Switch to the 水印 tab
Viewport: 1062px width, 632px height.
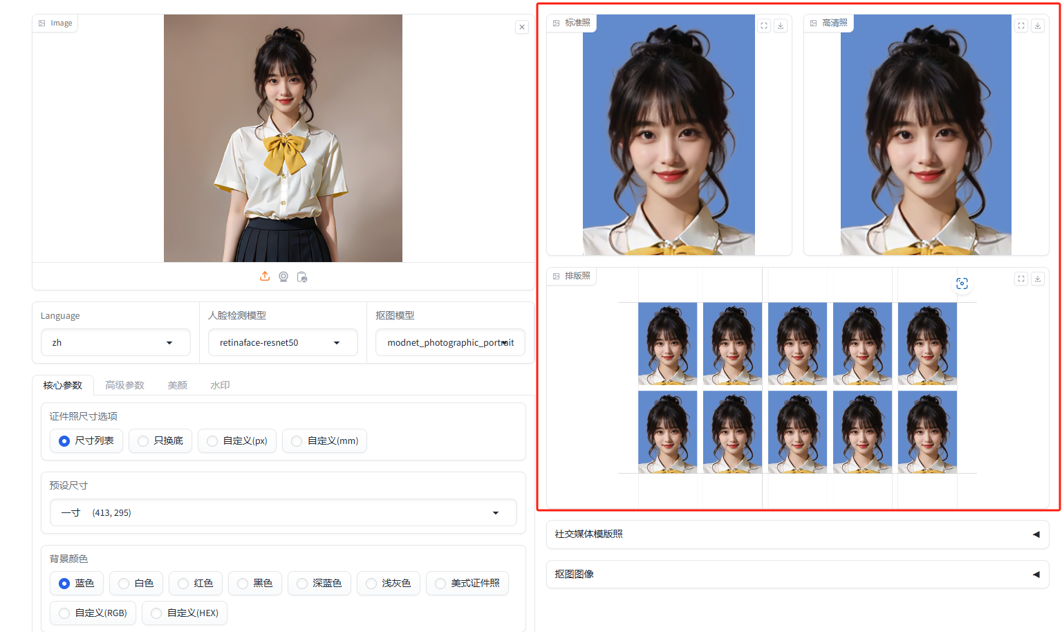220,385
